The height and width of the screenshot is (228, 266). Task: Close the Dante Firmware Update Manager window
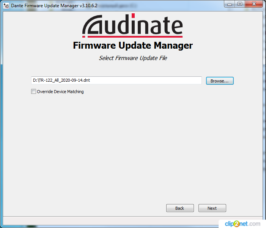(254, 4)
